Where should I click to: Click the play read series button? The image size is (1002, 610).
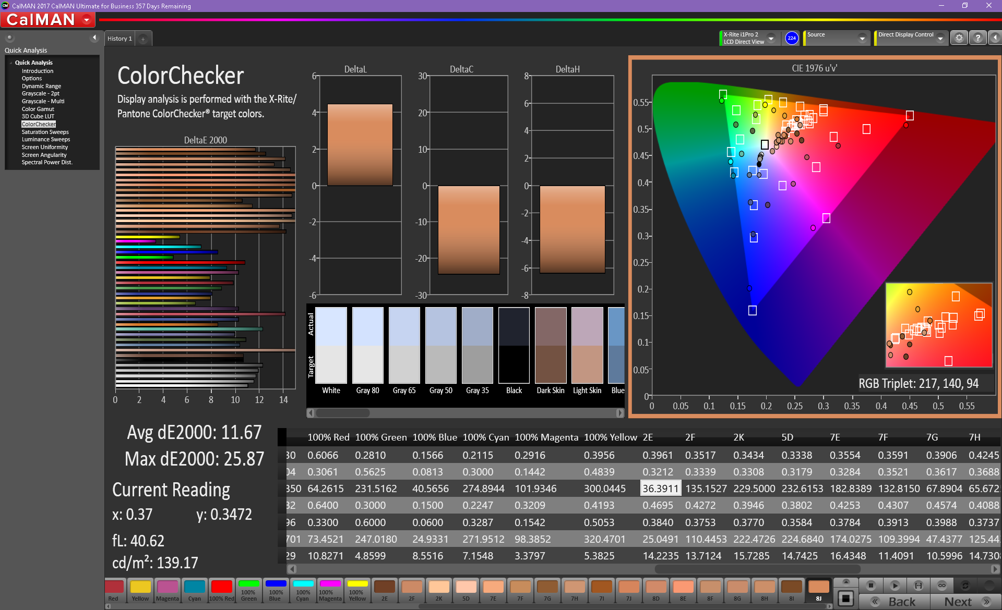click(894, 585)
